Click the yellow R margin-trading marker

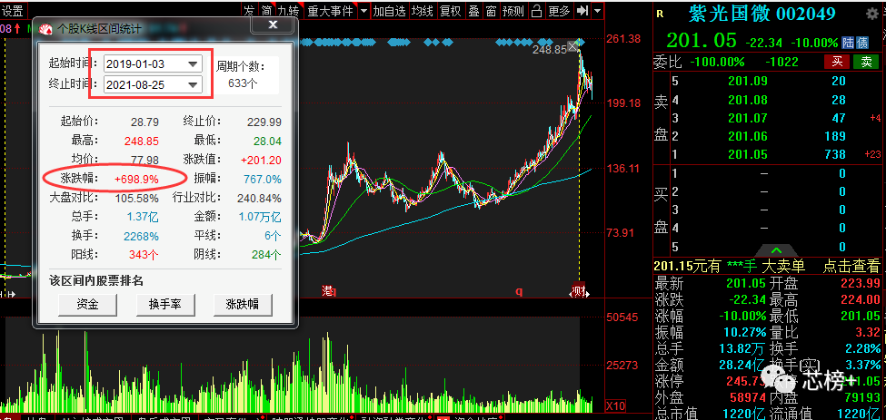point(660,15)
